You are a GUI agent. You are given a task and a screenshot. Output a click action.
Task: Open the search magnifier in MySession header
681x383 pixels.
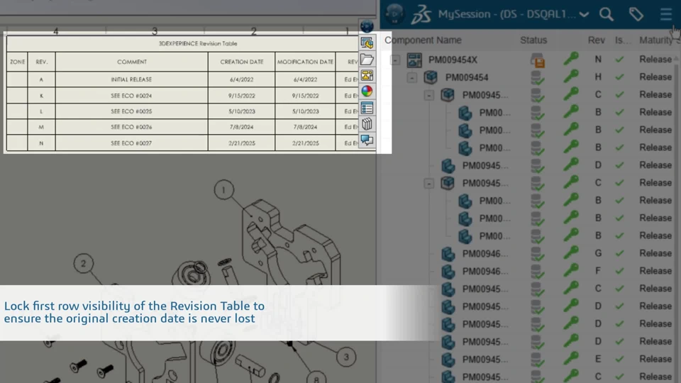(607, 14)
